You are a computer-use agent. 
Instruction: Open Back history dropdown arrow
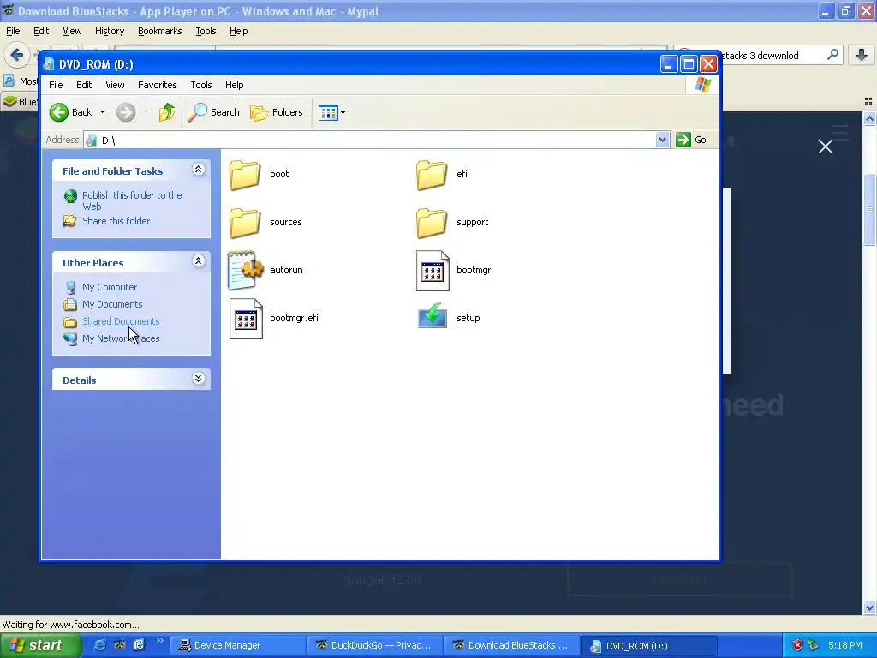(x=103, y=112)
